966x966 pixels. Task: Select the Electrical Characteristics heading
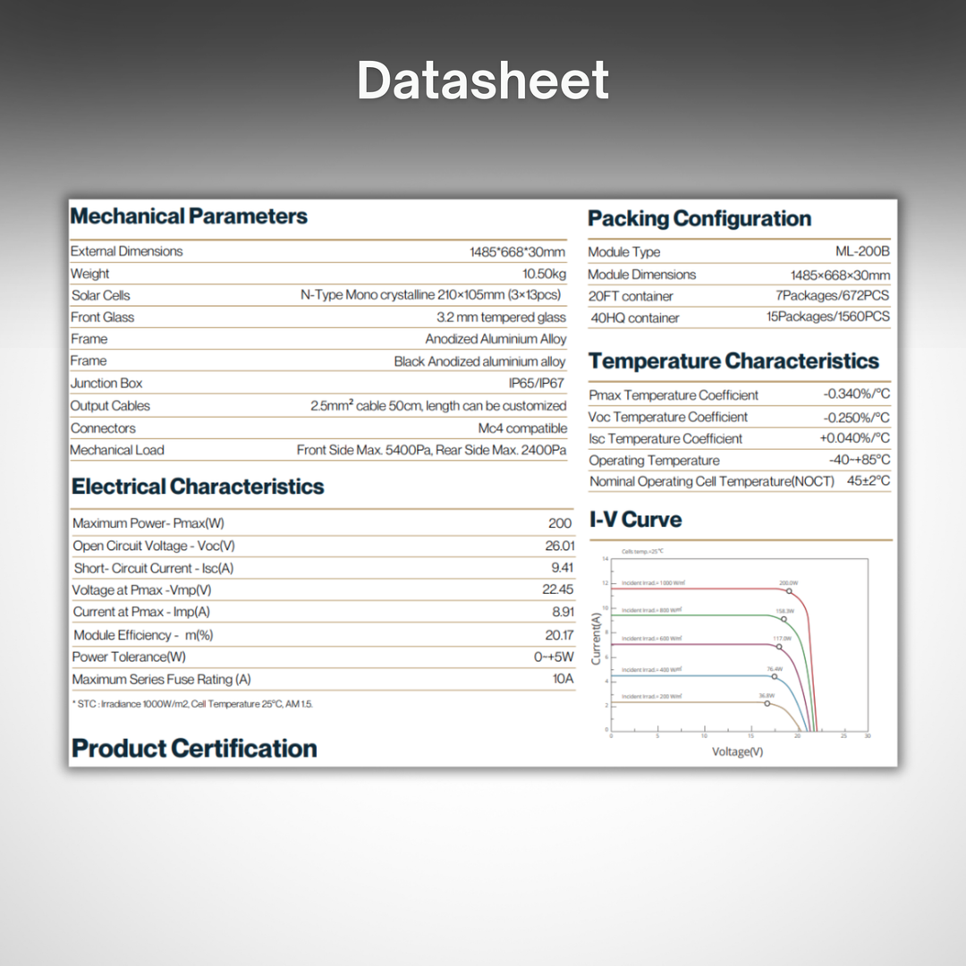click(x=198, y=487)
